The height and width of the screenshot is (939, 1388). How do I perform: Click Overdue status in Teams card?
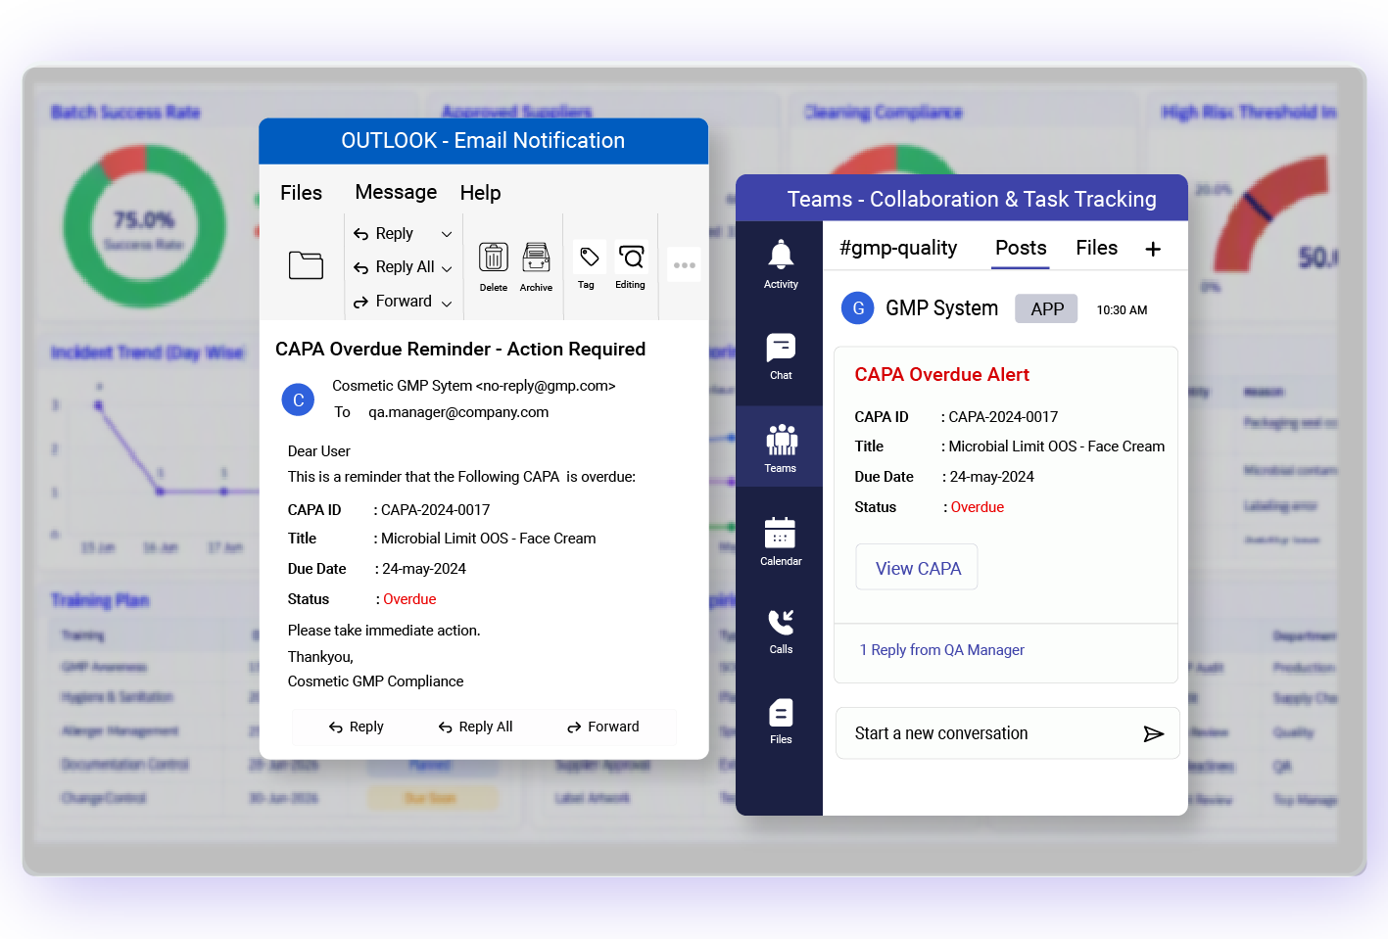pyautogui.click(x=977, y=507)
